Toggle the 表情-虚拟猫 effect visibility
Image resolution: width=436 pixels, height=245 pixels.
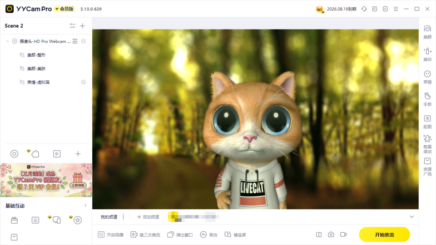22,82
